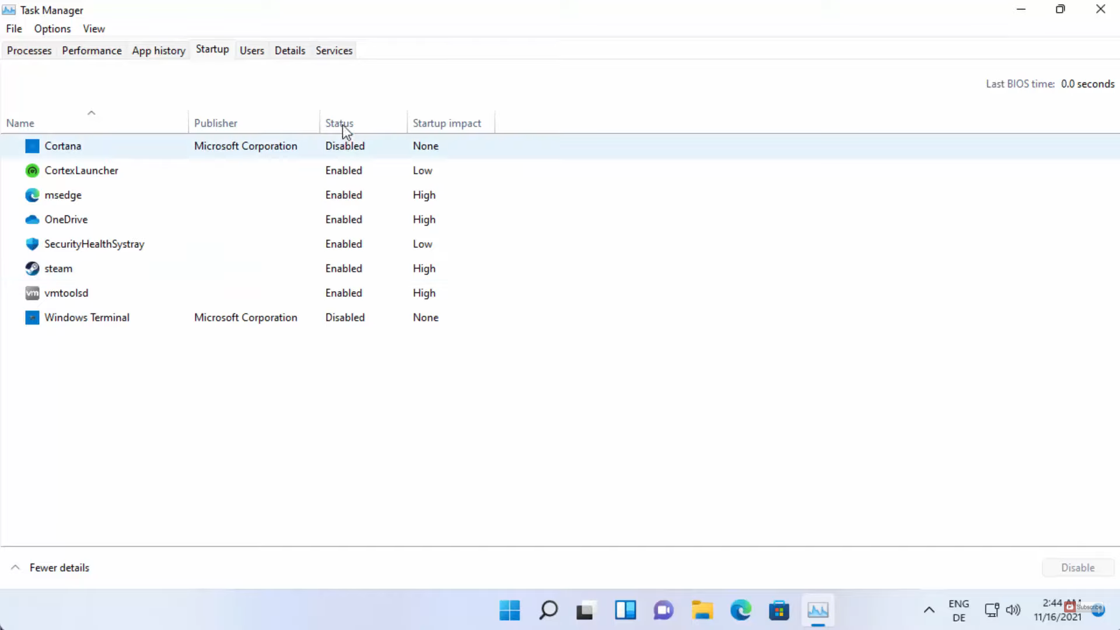The width and height of the screenshot is (1120, 630).
Task: Select the OneDrive cloud icon
Action: (x=32, y=219)
